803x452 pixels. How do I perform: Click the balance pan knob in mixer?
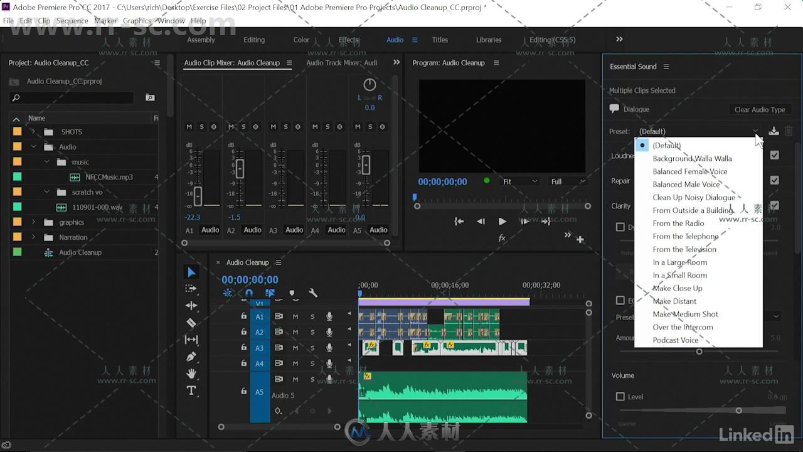click(370, 84)
